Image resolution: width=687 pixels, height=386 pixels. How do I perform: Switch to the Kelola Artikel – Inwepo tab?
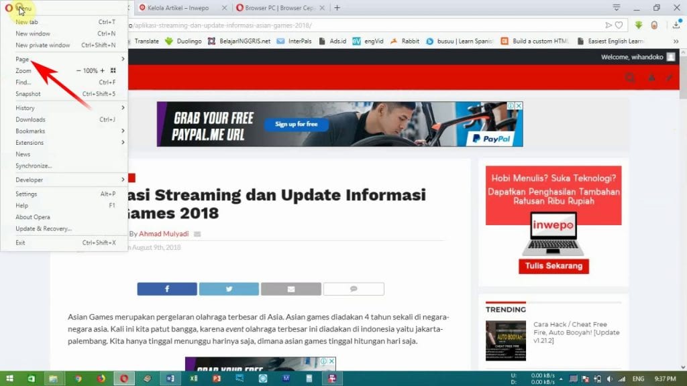coord(178,8)
